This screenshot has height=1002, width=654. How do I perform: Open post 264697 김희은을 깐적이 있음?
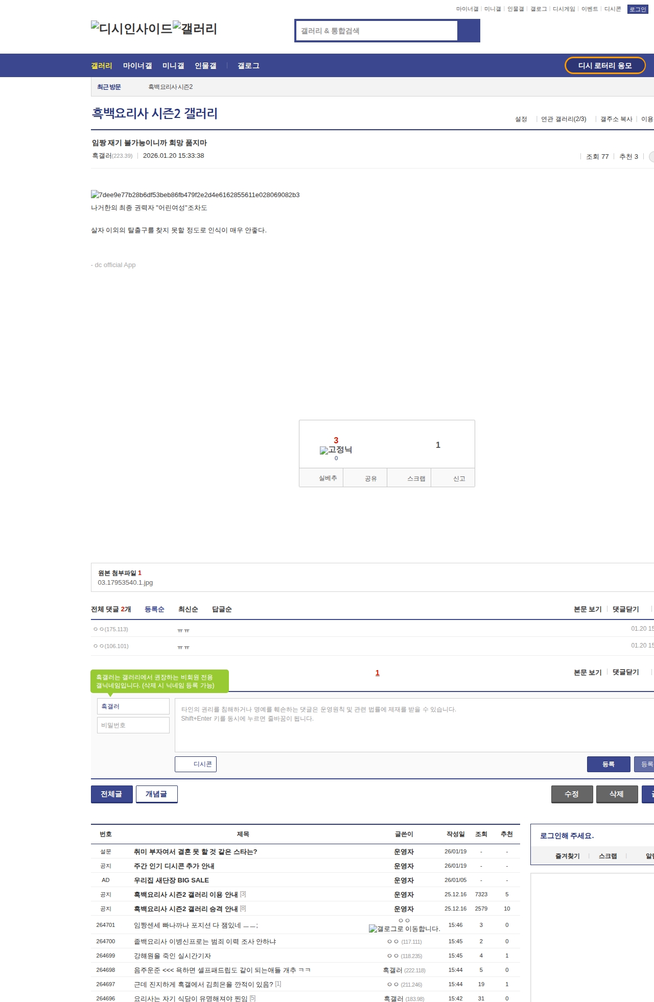[203, 985]
